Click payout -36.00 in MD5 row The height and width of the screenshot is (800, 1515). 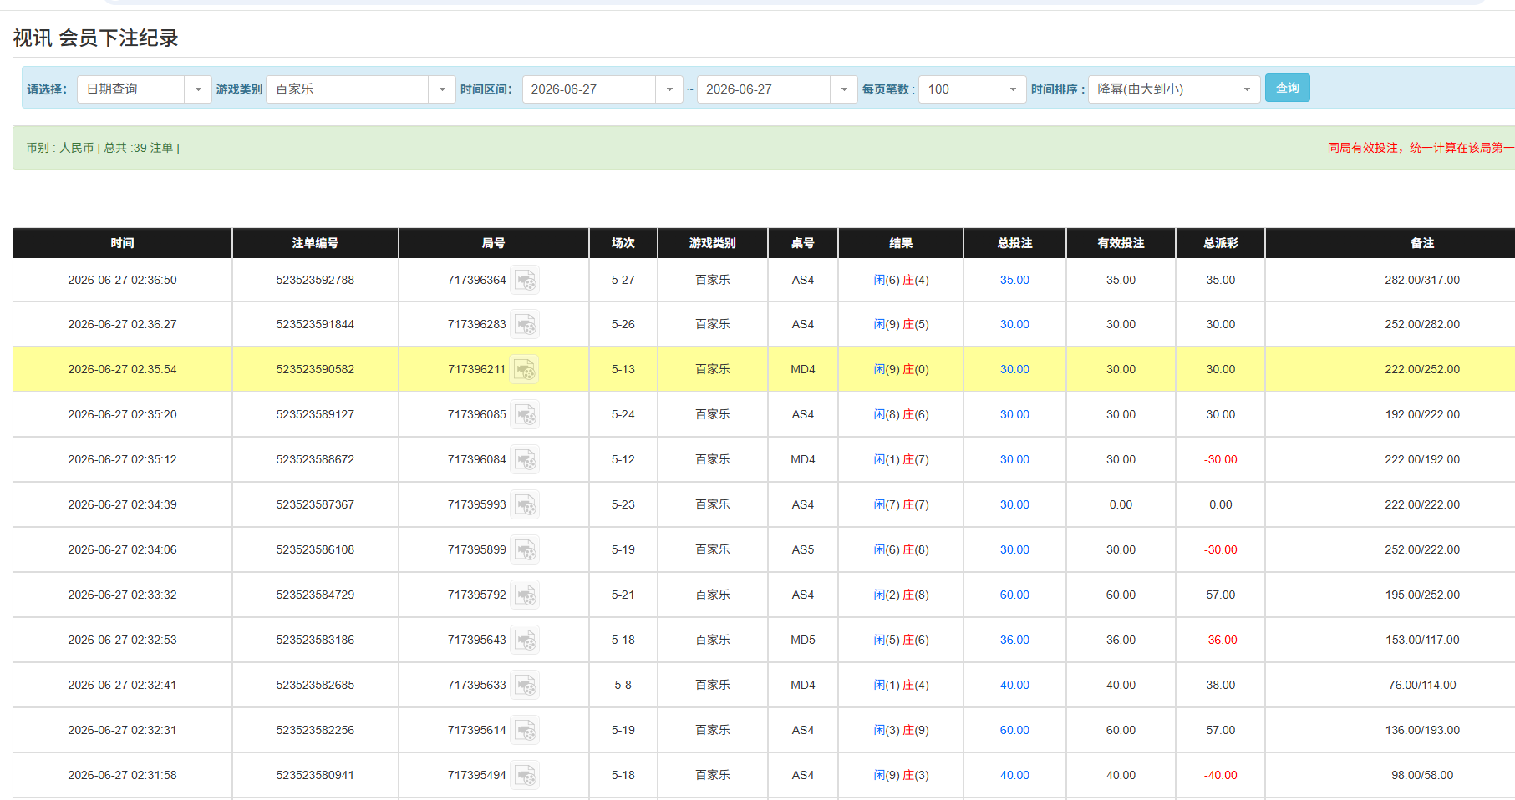(1220, 641)
